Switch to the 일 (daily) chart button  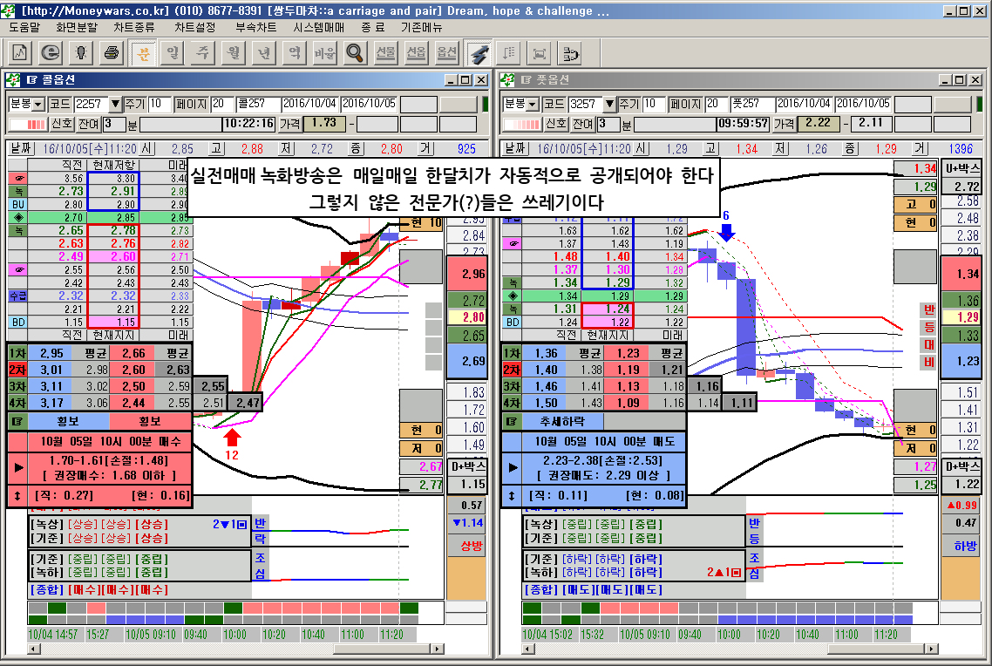click(173, 53)
